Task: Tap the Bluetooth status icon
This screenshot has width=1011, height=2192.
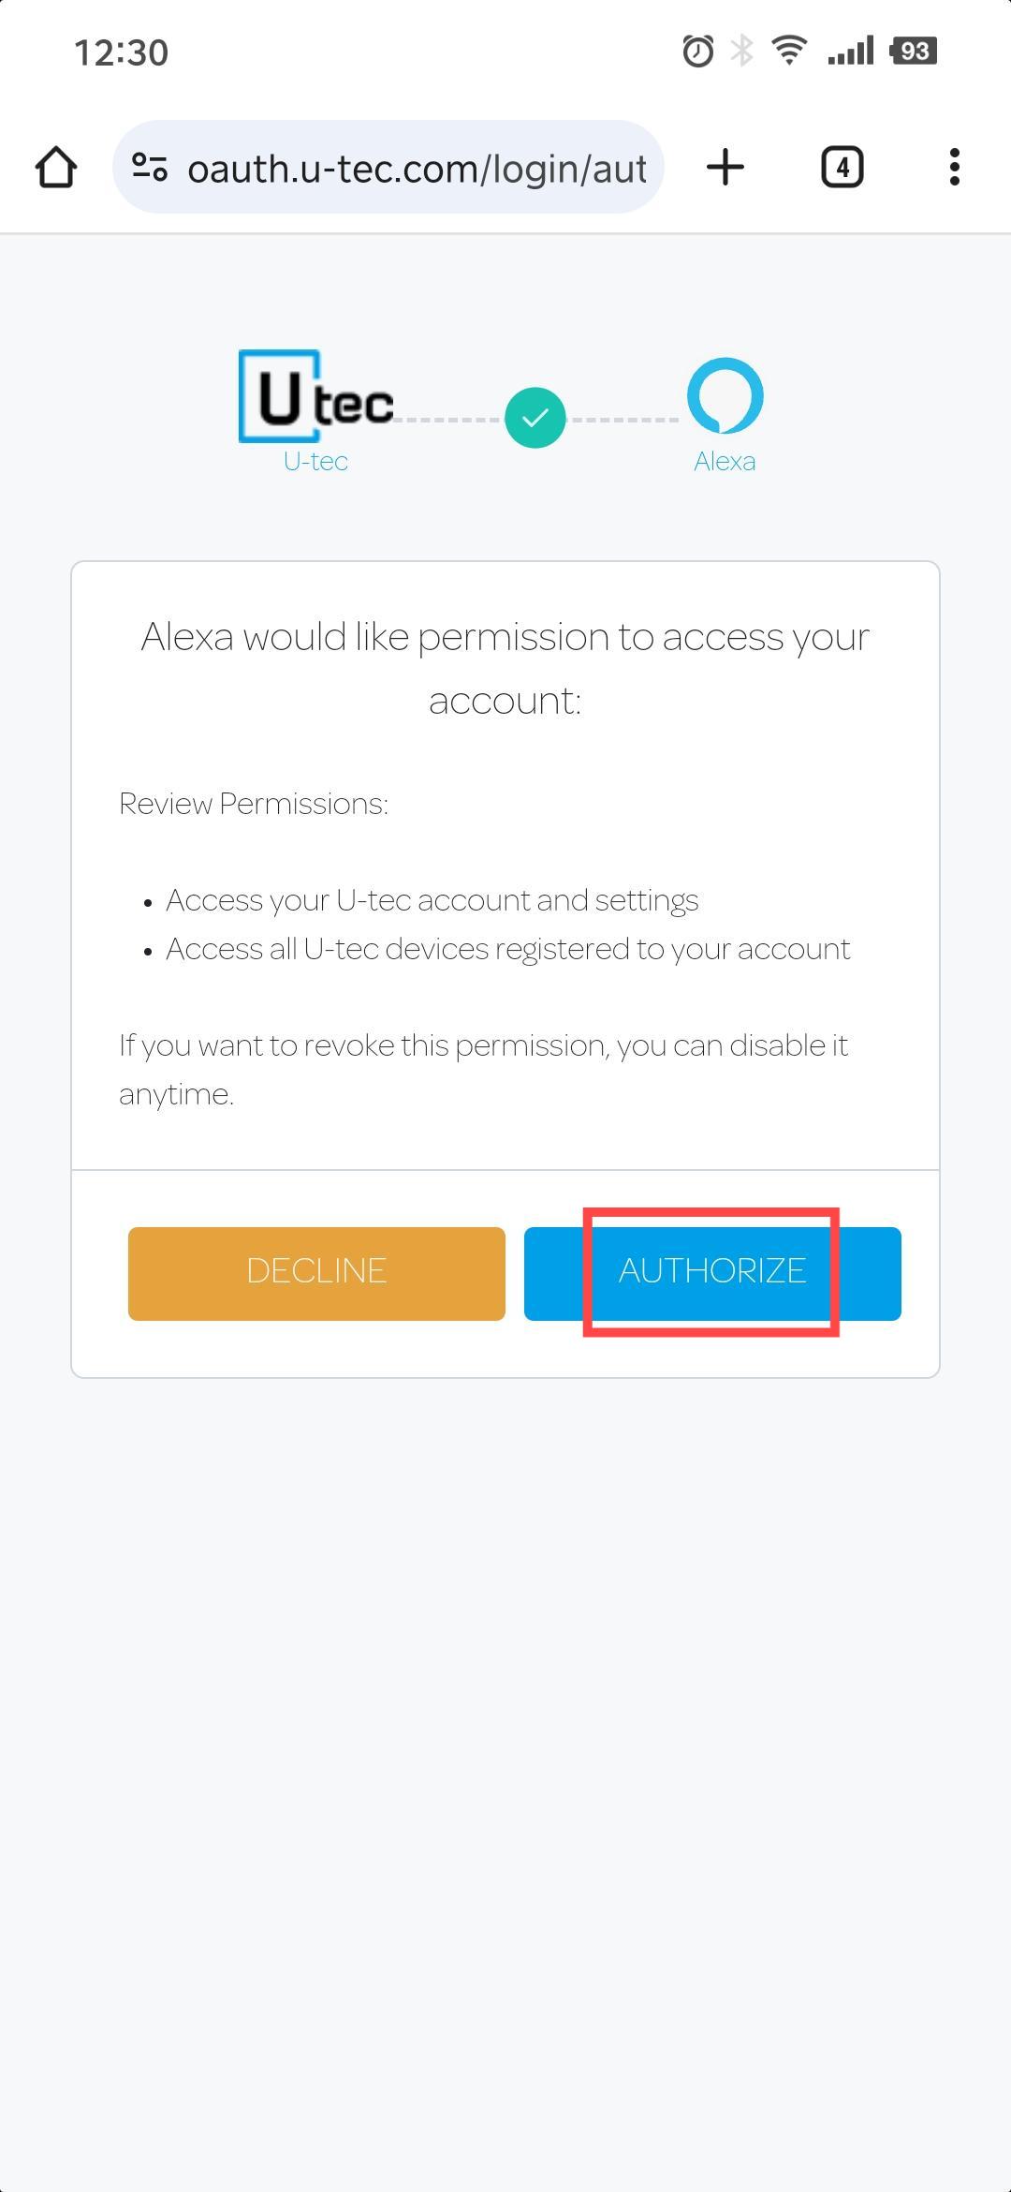Action: (742, 51)
